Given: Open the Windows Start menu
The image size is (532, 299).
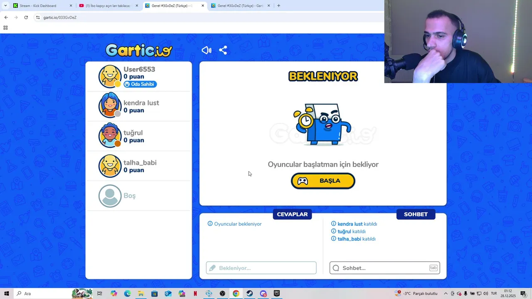Looking at the screenshot, I should (6, 294).
